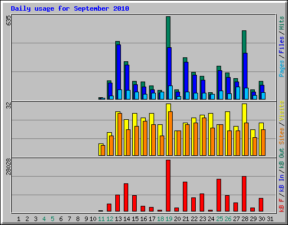
Task: Click the 'Daily usage for September 2010' title
Action: (70, 8)
